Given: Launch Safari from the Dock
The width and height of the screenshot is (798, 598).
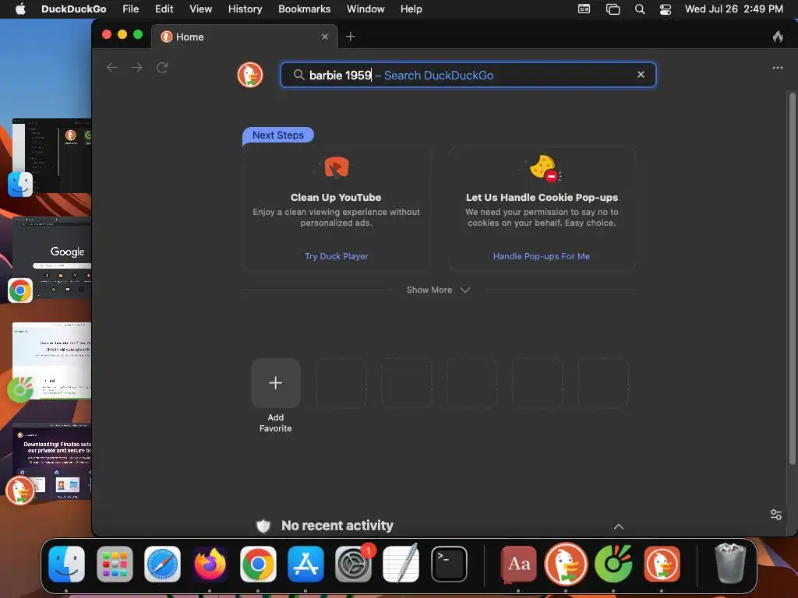Looking at the screenshot, I should point(162,564).
